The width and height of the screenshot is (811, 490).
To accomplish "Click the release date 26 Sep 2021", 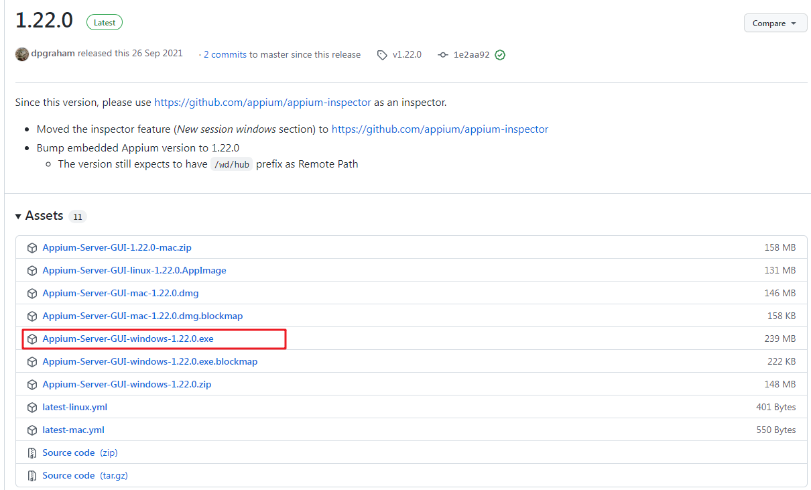I will point(158,54).
